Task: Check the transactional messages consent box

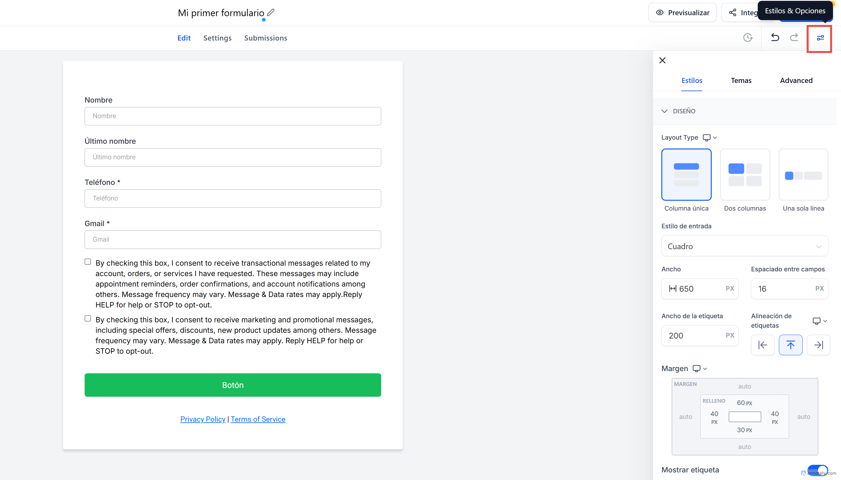Action: [88, 262]
